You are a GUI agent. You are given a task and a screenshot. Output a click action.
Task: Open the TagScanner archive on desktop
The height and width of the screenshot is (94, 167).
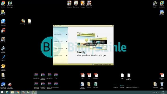click(36, 86)
